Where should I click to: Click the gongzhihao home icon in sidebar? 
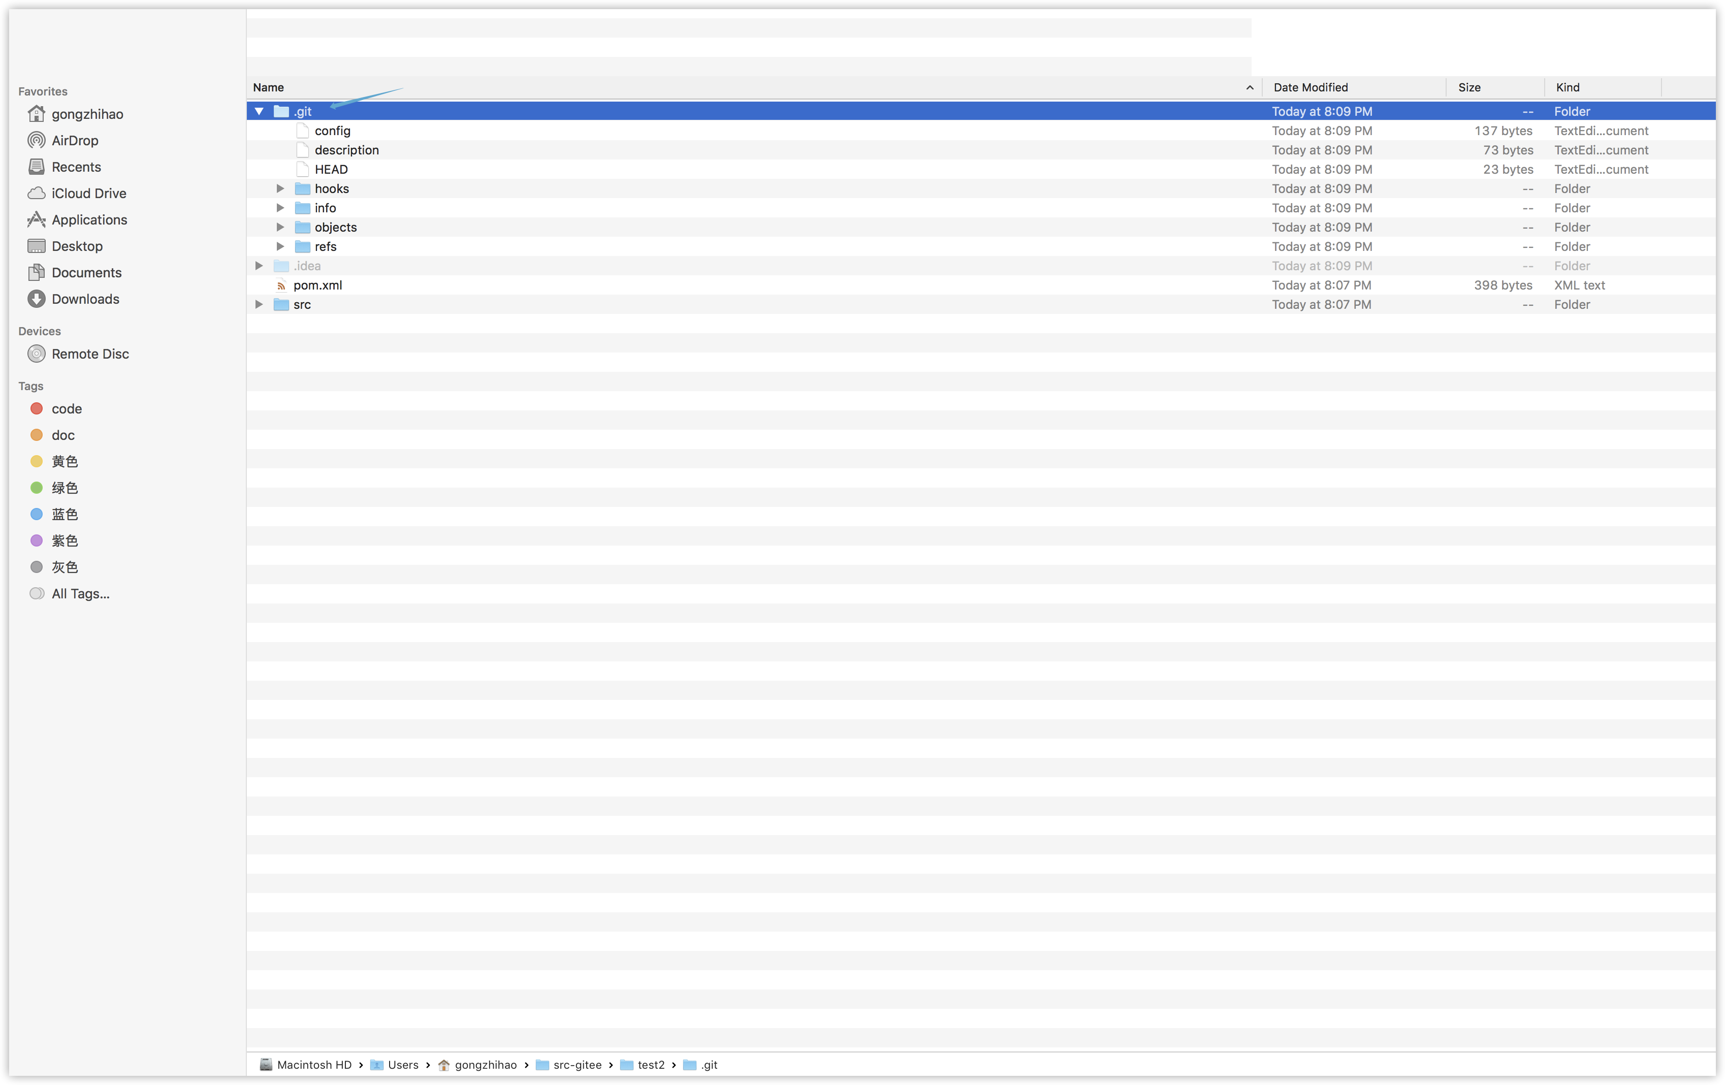pyautogui.click(x=37, y=114)
